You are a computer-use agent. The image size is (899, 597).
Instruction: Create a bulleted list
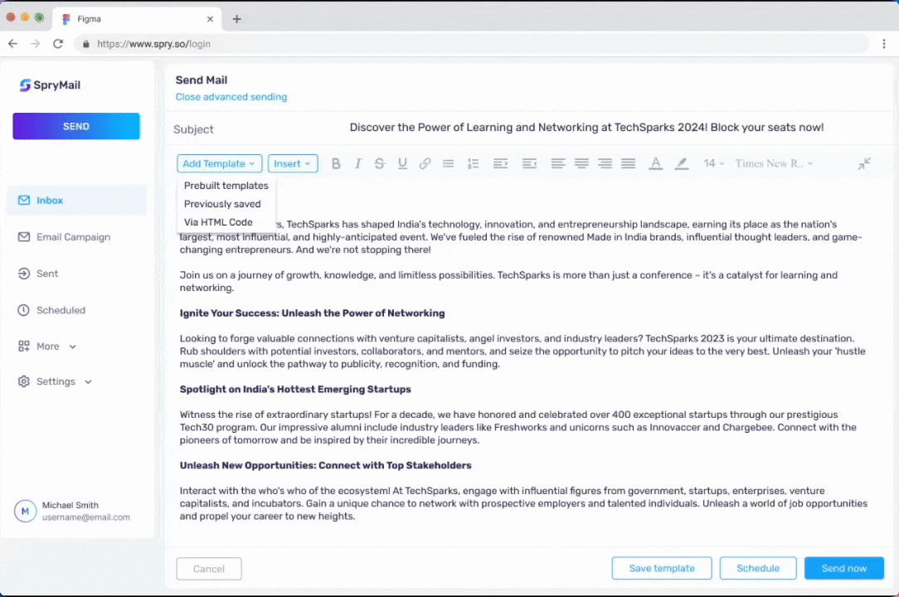coord(449,163)
